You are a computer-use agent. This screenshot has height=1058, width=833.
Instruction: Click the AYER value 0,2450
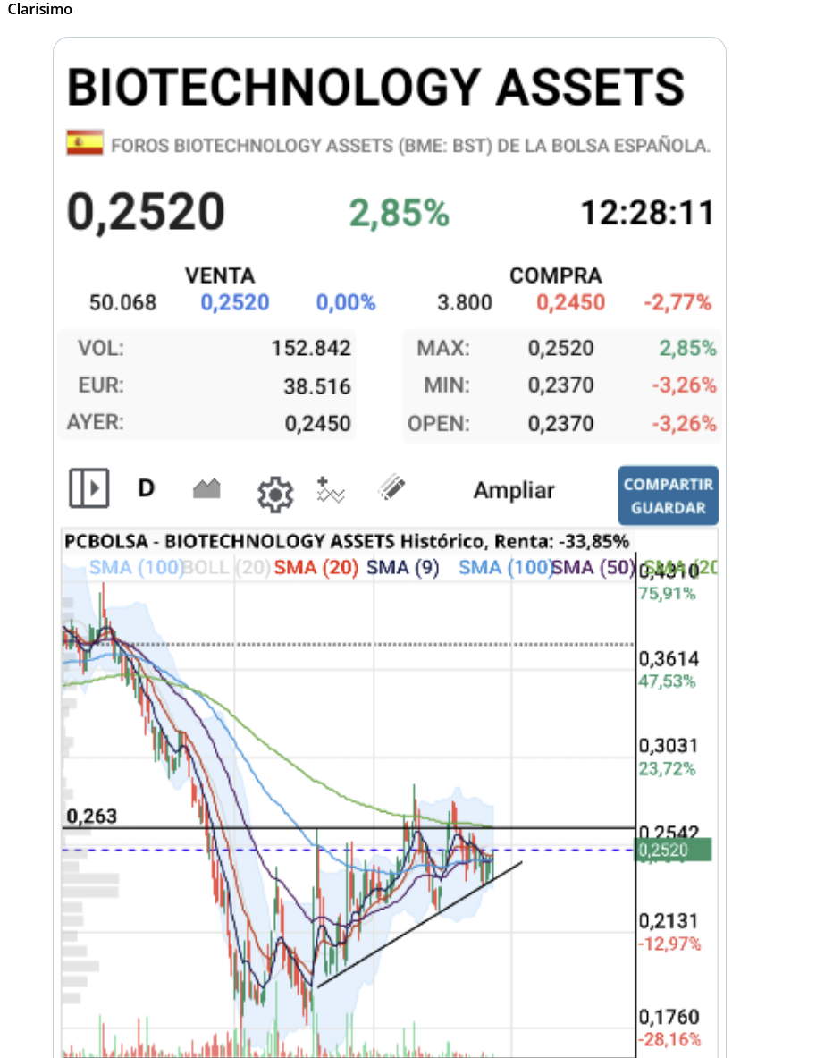pos(317,424)
